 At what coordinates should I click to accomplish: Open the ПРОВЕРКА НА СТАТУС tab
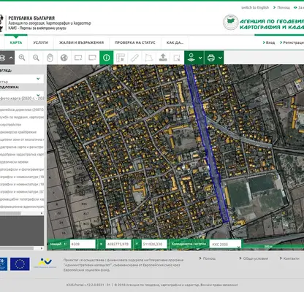[135, 42]
